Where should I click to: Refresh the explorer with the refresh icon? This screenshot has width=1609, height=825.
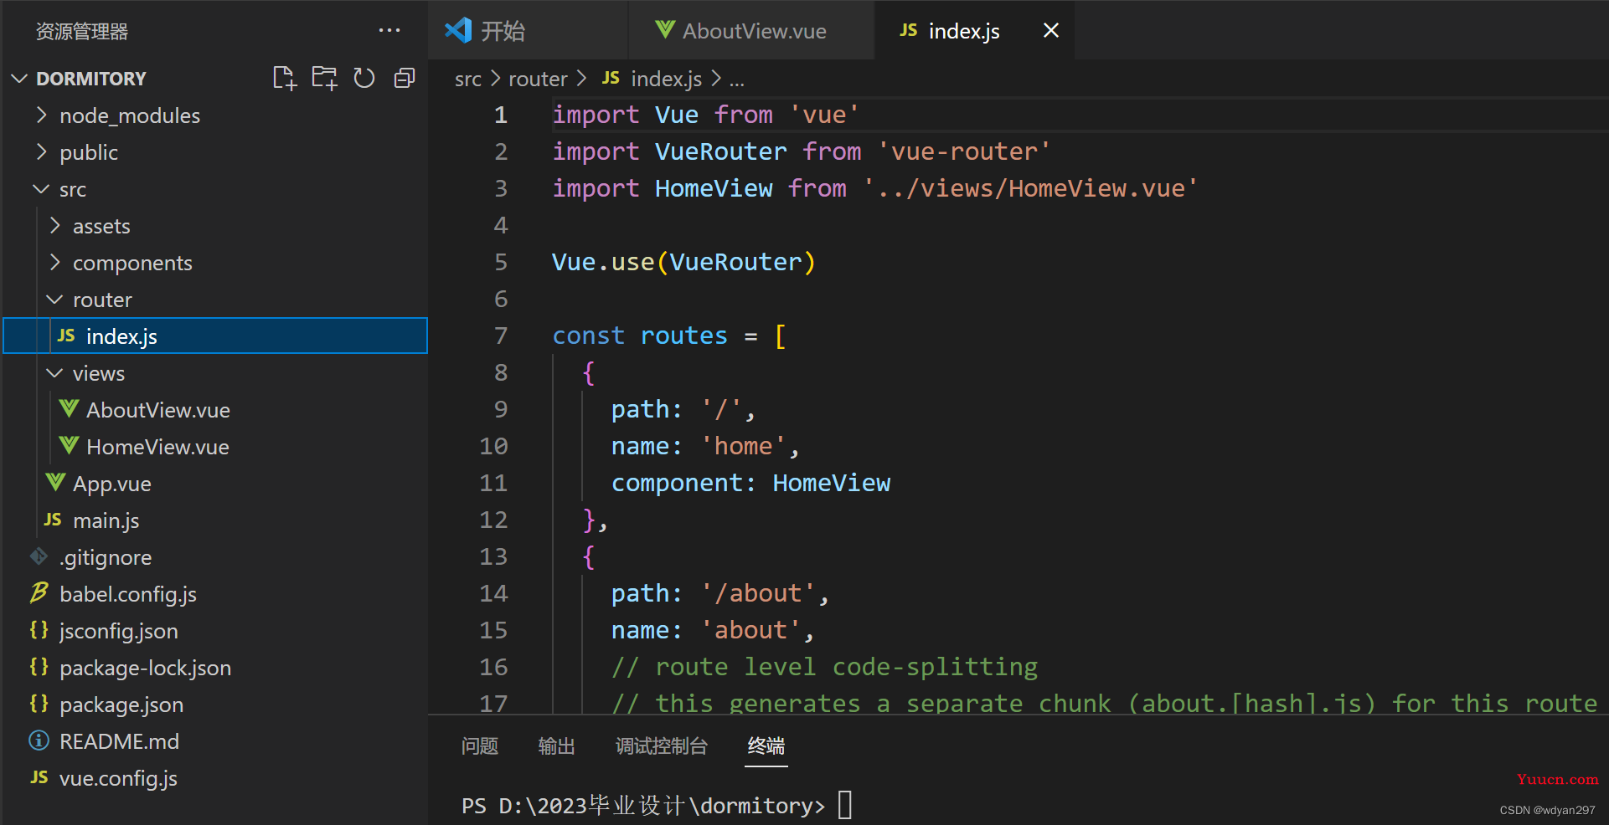coord(364,79)
